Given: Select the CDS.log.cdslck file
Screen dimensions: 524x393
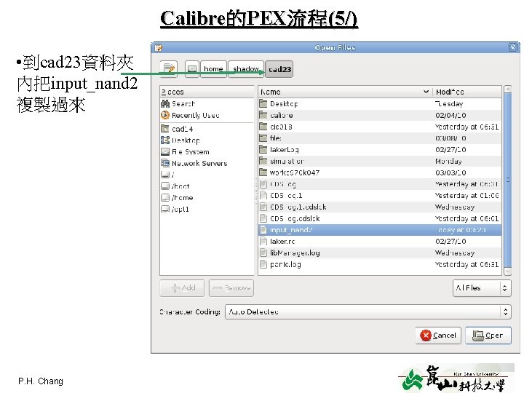Looking at the screenshot, I should click(380, 218).
